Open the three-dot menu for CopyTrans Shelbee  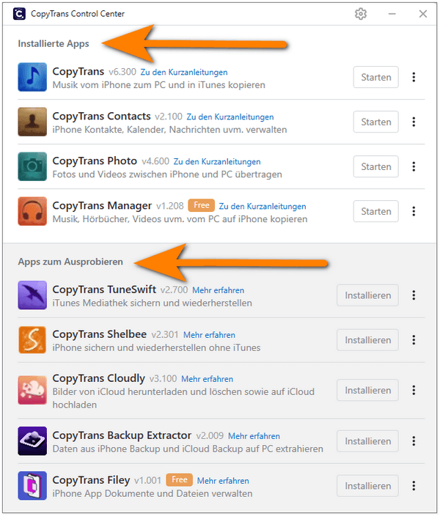tap(414, 340)
